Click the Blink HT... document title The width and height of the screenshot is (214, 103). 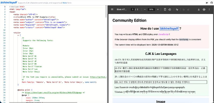[x=122, y=10]
